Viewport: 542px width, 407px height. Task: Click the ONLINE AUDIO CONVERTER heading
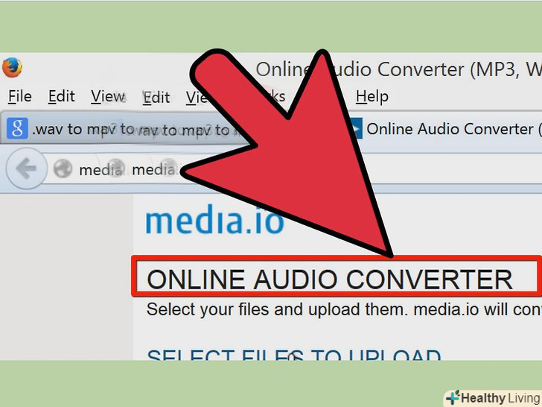pyautogui.click(x=329, y=280)
